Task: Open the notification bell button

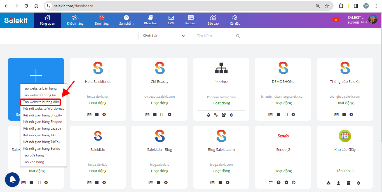Action: (12, 180)
